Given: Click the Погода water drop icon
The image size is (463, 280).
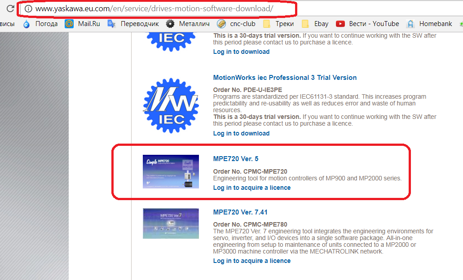Looking at the screenshot, I should tap(26, 24).
